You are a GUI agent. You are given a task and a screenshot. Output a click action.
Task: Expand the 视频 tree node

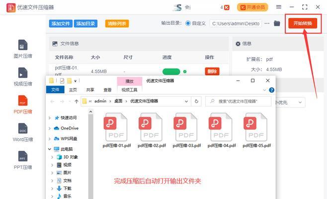click(x=52, y=165)
